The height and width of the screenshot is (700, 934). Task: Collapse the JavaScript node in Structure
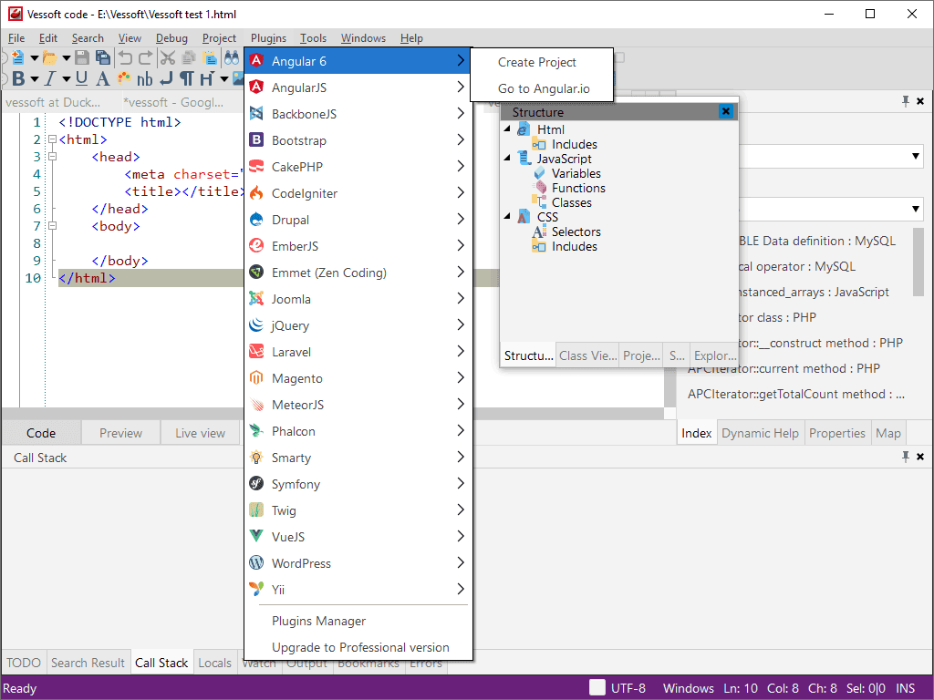[x=507, y=158]
